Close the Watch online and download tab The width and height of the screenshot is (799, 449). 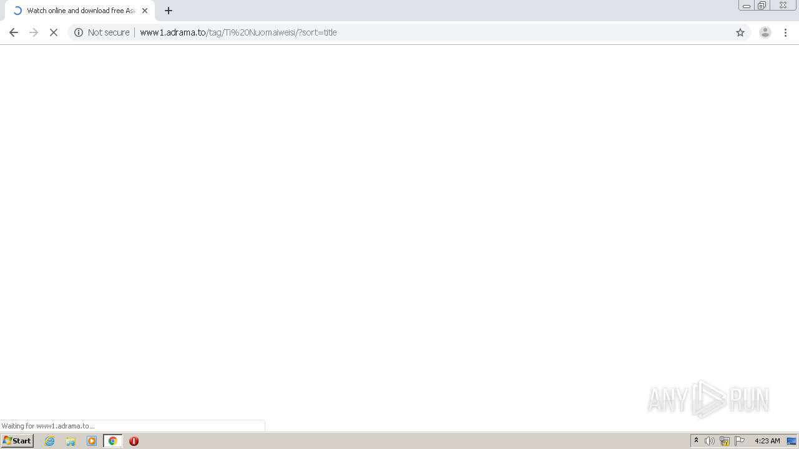pos(145,11)
